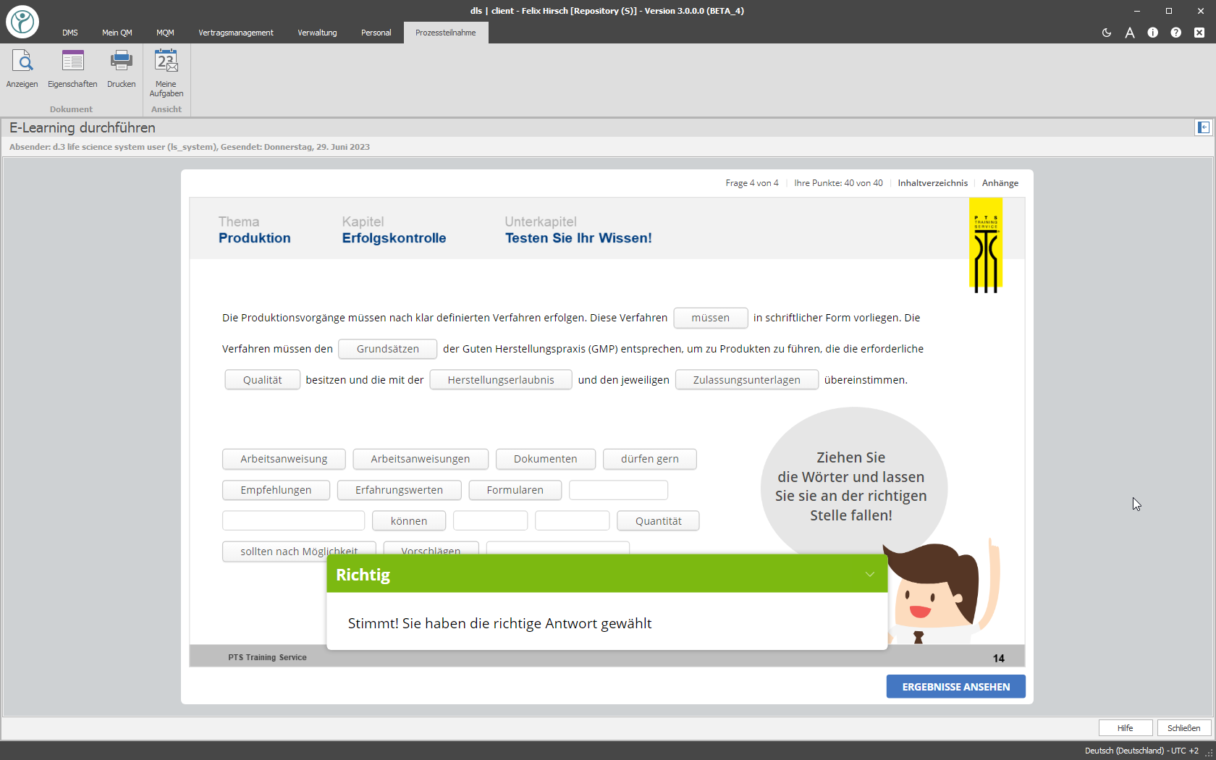Toggle dark mode with the moon icon
This screenshot has width=1216, height=760.
pyautogui.click(x=1107, y=33)
